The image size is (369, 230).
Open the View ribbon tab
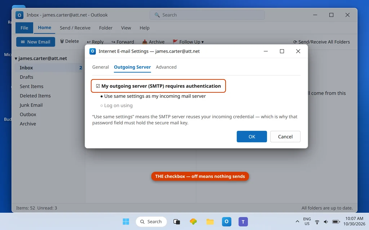(x=126, y=28)
